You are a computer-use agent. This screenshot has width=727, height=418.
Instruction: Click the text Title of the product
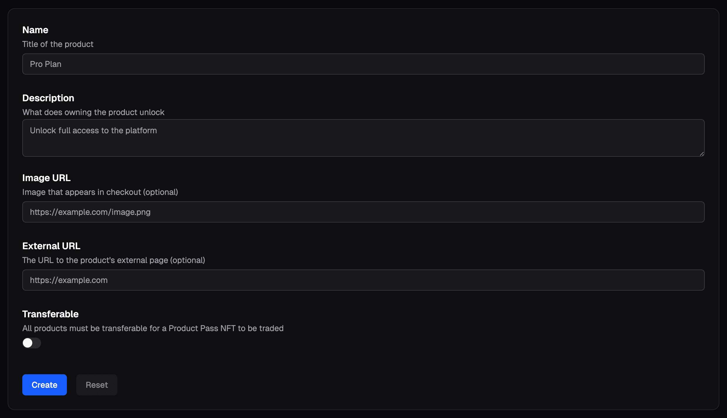tap(58, 44)
